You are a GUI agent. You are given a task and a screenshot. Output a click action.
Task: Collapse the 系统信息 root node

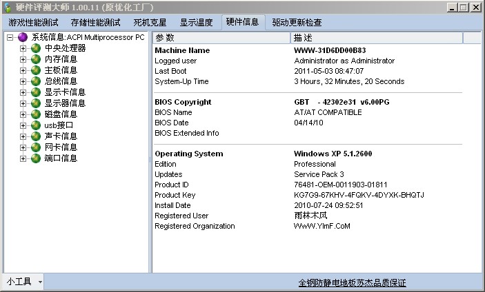(x=10, y=37)
